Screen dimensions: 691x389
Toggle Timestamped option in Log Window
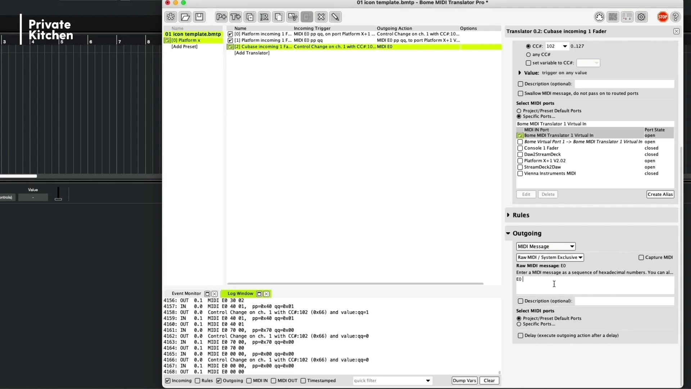(303, 381)
